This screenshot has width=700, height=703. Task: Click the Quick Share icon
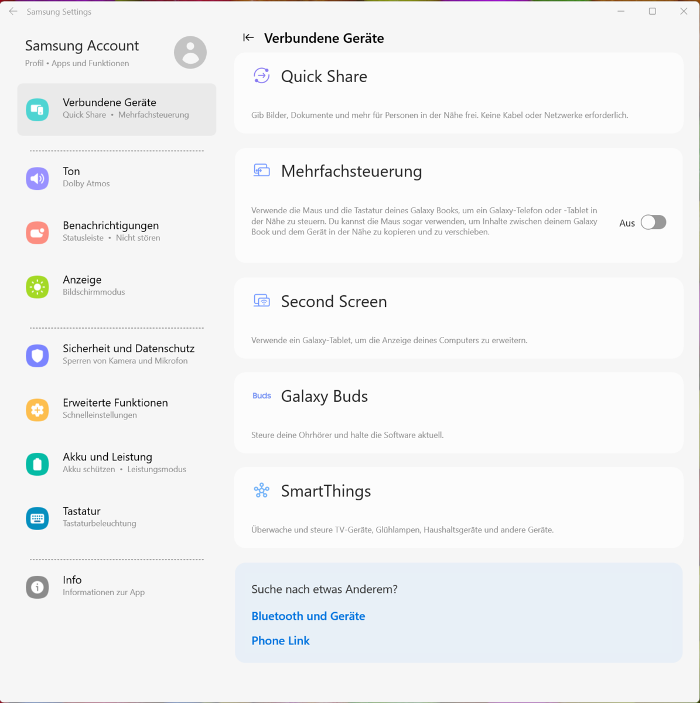261,76
